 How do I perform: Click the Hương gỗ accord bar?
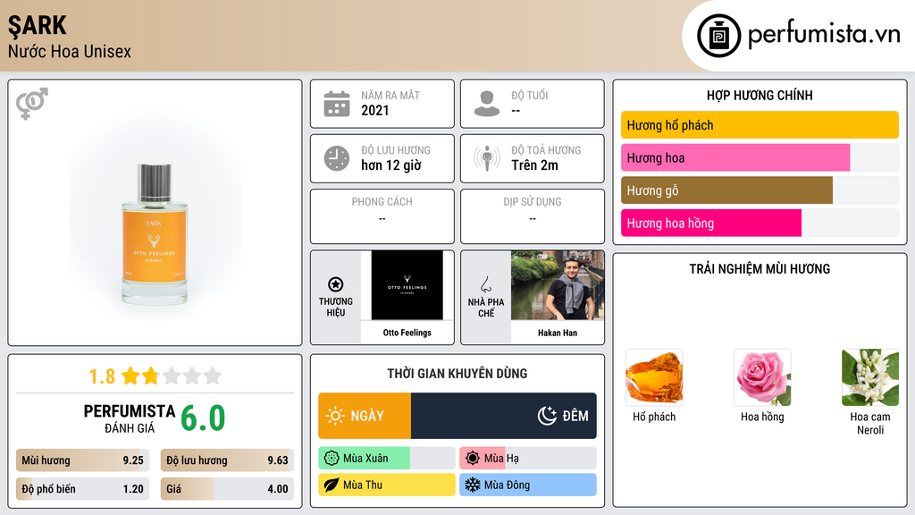(x=760, y=190)
